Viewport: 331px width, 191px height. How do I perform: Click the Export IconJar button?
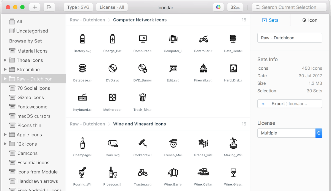coord(290,103)
